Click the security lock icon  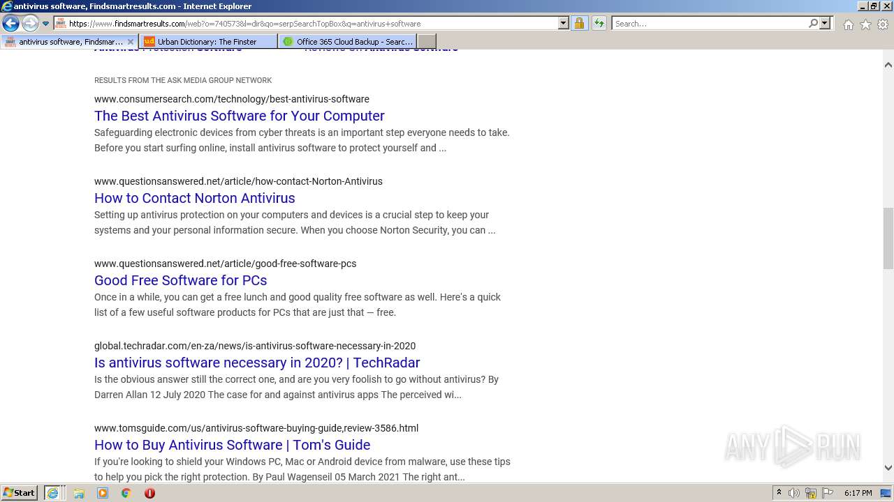(x=579, y=24)
